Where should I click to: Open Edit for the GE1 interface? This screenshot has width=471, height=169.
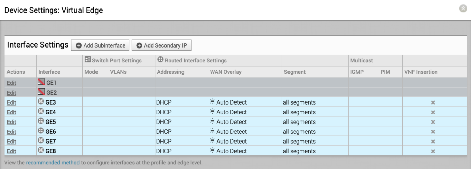click(x=12, y=82)
